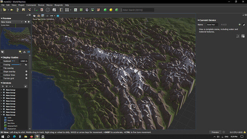The width and height of the screenshot is (247, 139).
Task: Enable the Slope overlay checkbox
Action: pos(2,72)
